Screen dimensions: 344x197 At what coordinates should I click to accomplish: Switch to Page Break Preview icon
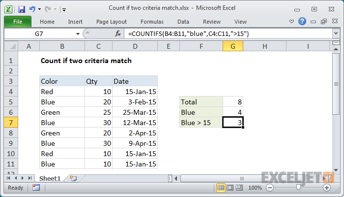point(239,188)
